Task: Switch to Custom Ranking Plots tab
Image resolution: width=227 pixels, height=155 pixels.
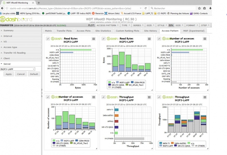Action: [127, 31]
